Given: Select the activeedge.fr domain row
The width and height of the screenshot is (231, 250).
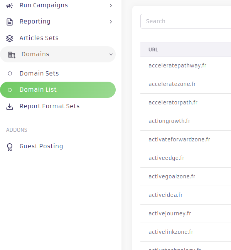Looking at the screenshot, I should pyautogui.click(x=185, y=158).
